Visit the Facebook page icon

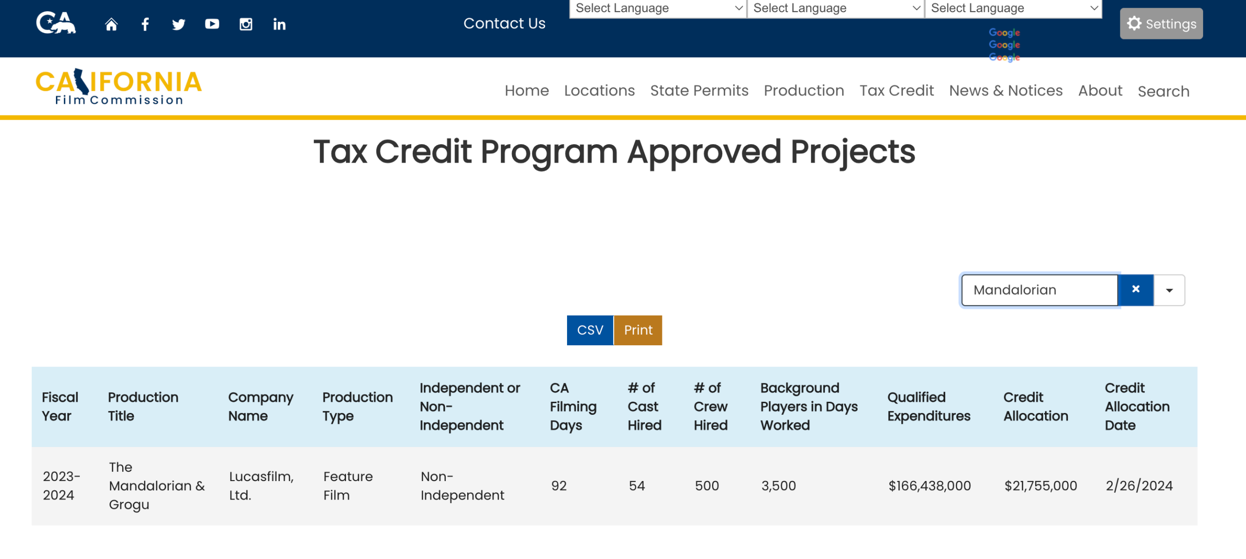145,24
